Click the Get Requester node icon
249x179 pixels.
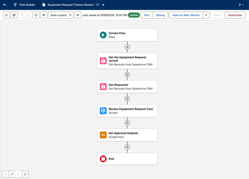click(103, 87)
